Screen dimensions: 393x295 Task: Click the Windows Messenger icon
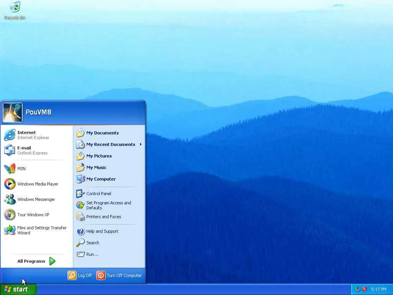point(10,199)
